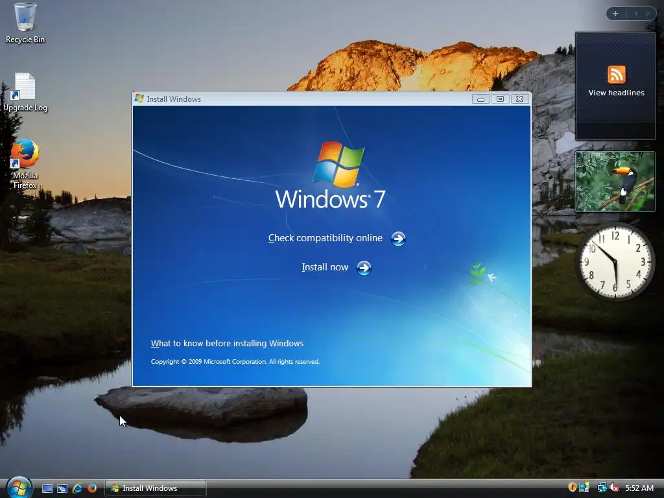Viewport: 664px width, 498px height.
Task: Minimize the Install Windows window
Action: pyautogui.click(x=480, y=99)
